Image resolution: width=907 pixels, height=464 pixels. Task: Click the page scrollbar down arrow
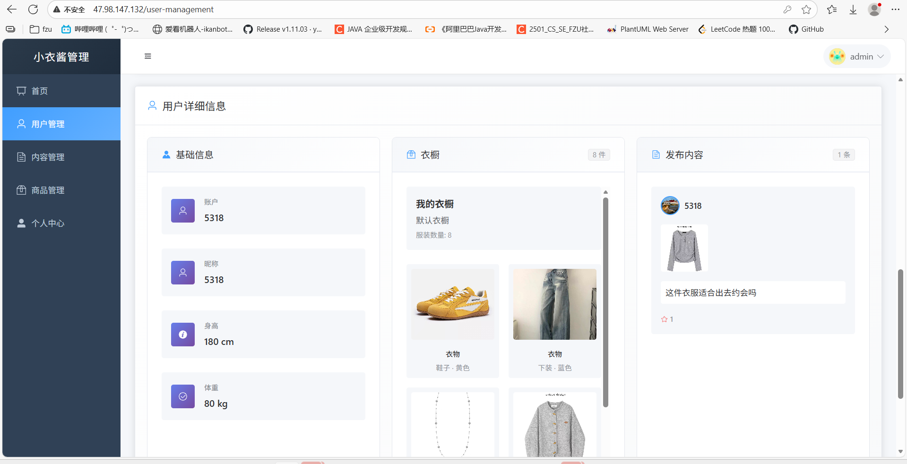tap(900, 452)
